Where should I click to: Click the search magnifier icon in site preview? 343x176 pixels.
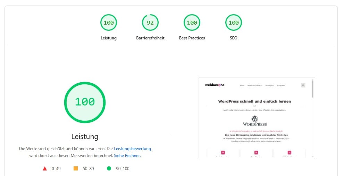pyautogui.click(x=303, y=85)
